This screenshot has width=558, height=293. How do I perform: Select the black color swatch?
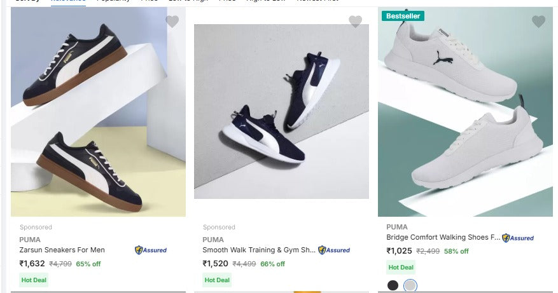point(393,285)
